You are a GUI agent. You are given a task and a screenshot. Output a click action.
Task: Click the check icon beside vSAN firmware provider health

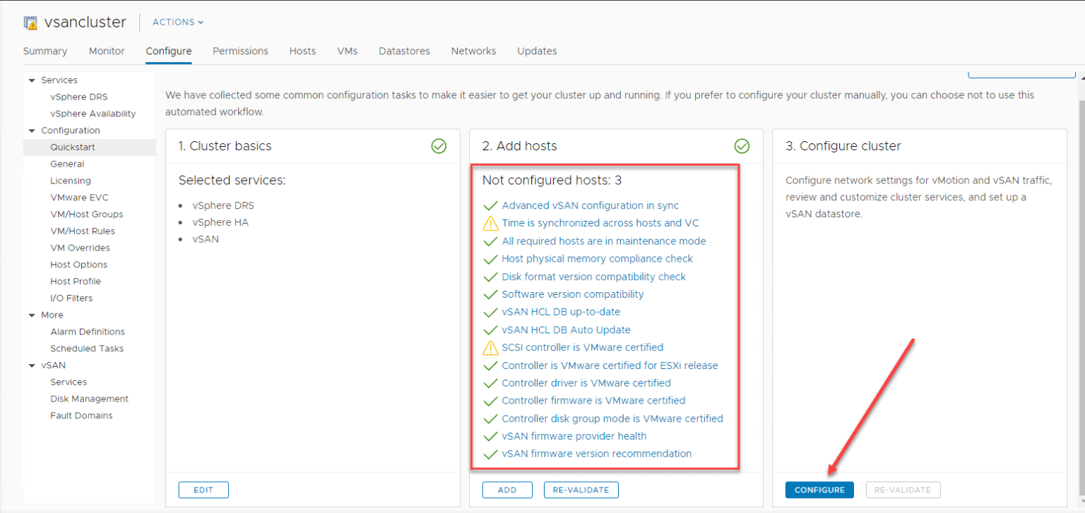(x=490, y=435)
